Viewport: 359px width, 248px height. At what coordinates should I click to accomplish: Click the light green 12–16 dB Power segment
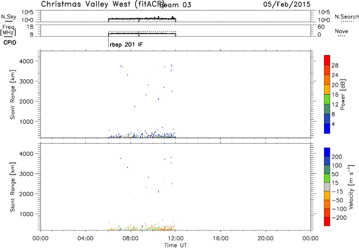pyautogui.click(x=327, y=99)
